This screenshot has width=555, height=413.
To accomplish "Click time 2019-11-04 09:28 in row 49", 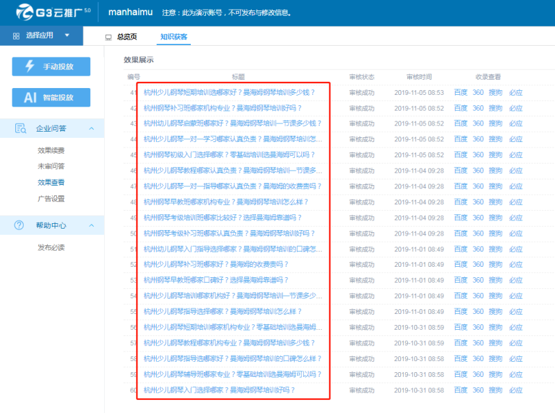I will point(419,218).
